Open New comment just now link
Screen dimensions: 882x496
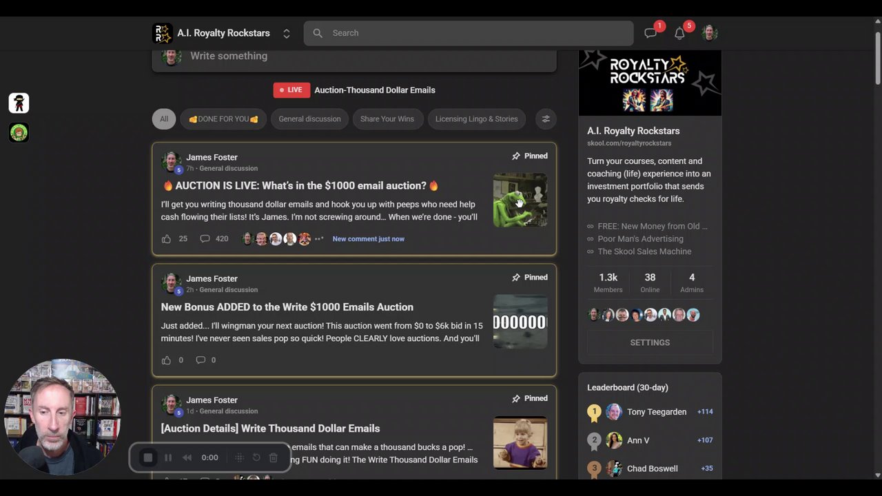pos(369,239)
